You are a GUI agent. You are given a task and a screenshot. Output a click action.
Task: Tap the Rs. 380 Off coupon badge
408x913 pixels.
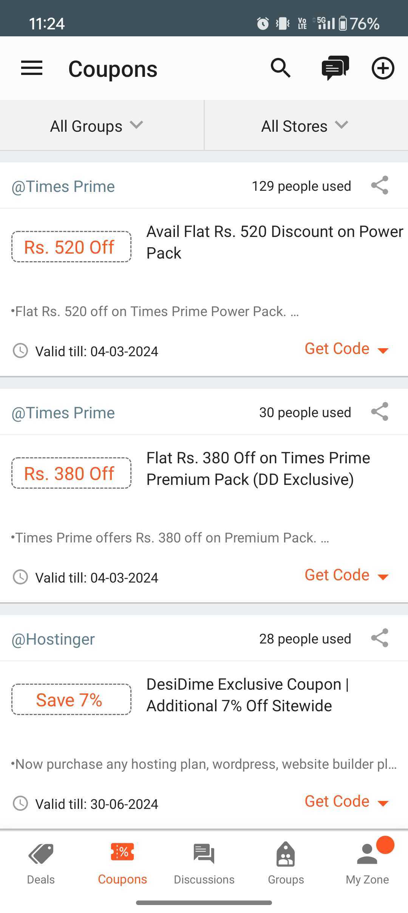[71, 473]
